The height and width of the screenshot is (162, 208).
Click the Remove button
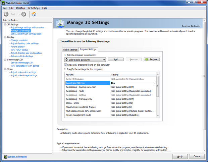pos(134,60)
